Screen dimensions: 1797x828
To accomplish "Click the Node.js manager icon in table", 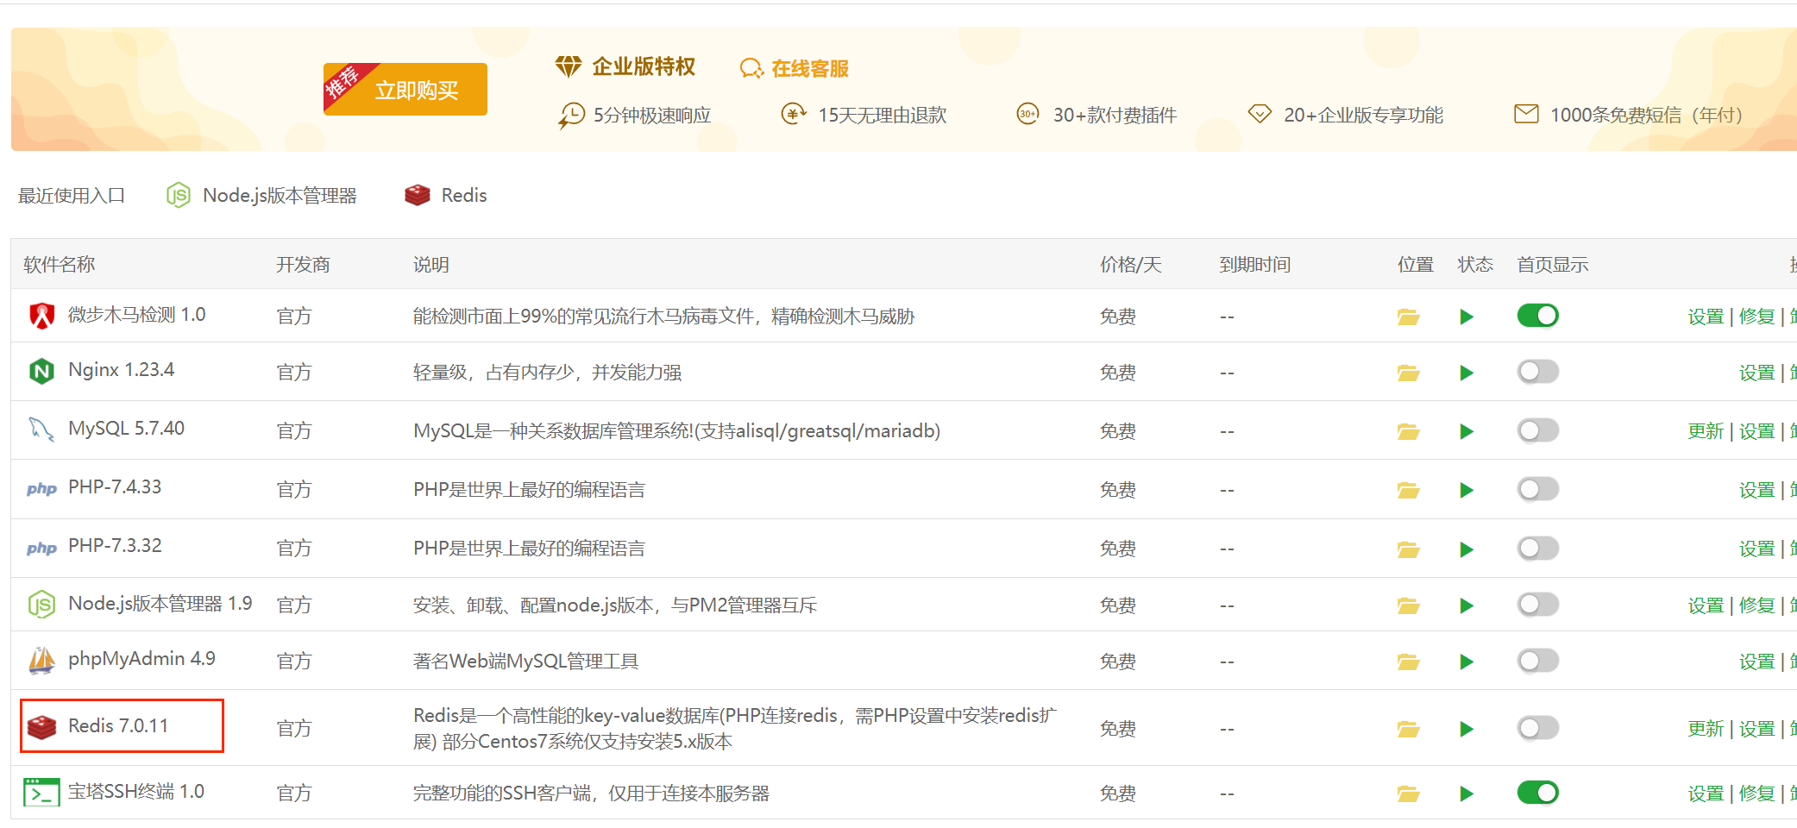I will coord(41,605).
